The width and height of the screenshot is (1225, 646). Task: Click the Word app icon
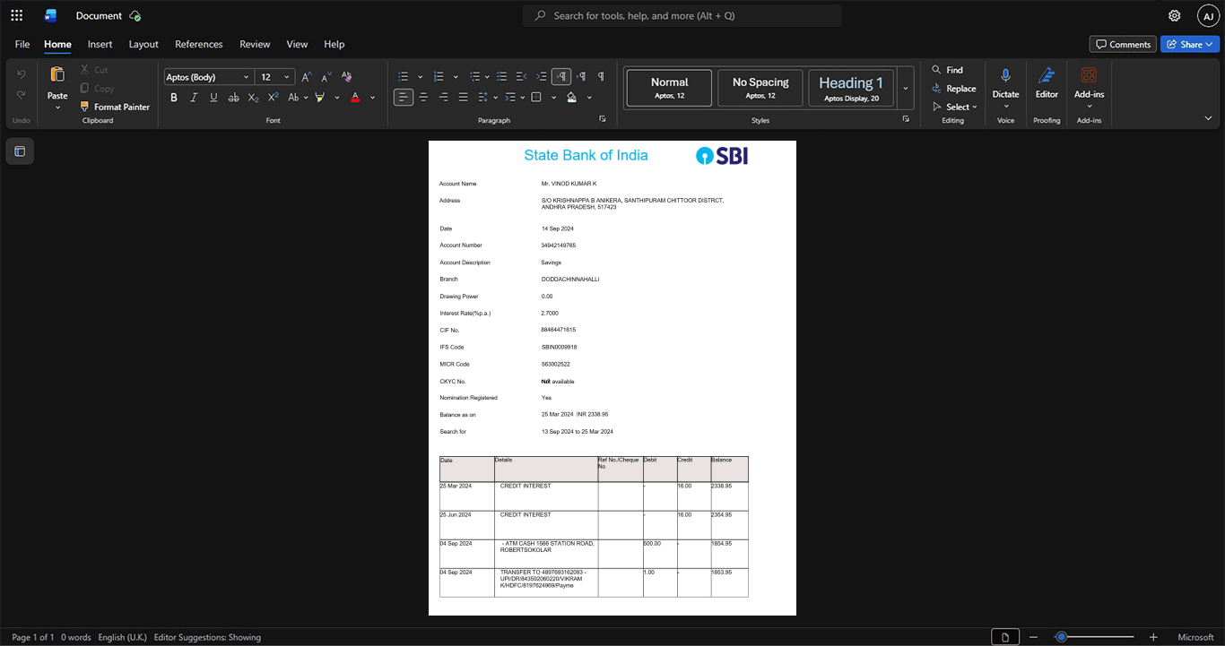pyautogui.click(x=51, y=15)
